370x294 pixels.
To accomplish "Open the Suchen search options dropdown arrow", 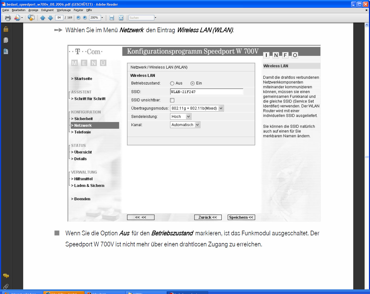I will pos(155,18).
